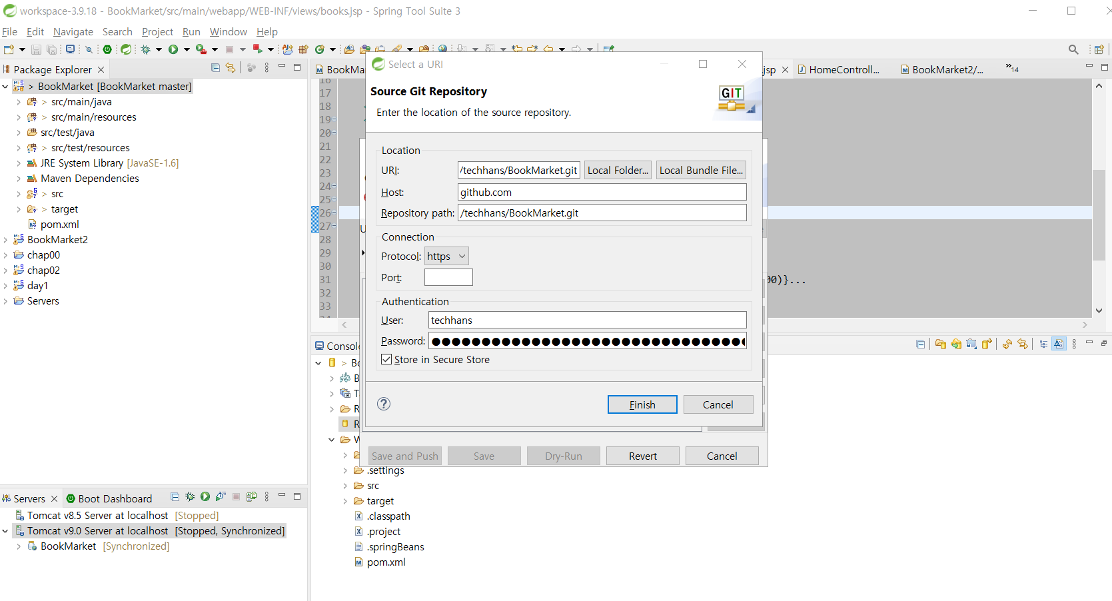Click the green Run icon in main toolbar

coord(173,49)
